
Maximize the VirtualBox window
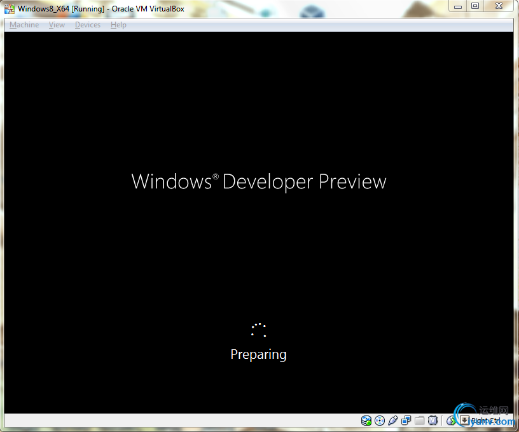[475, 6]
